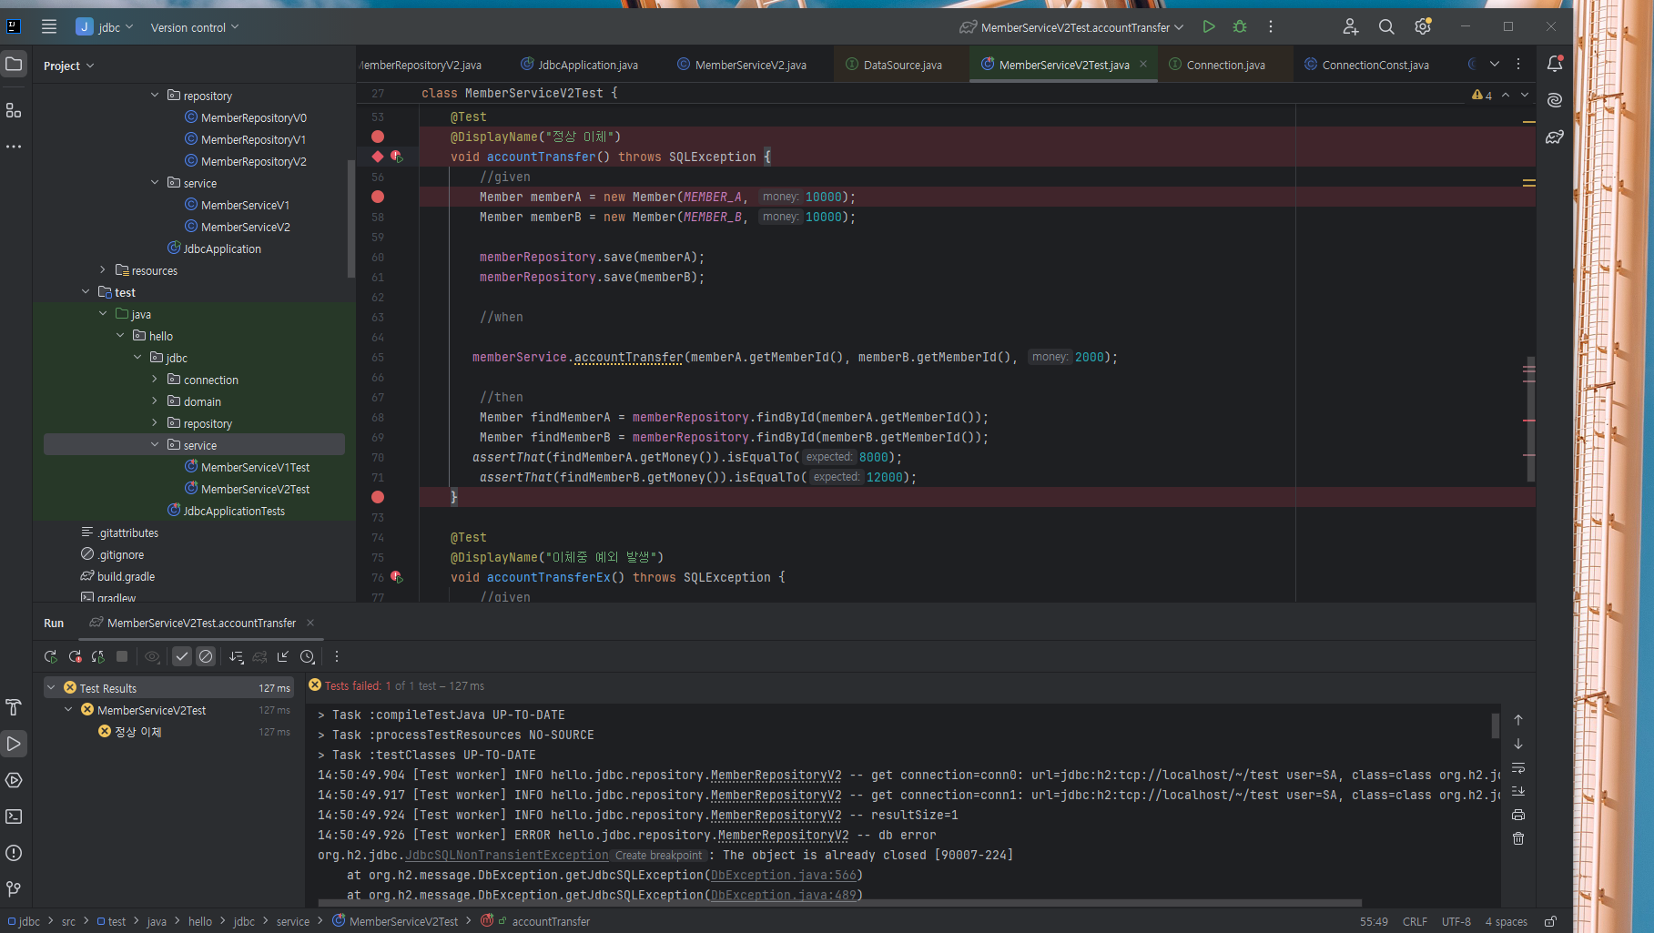Select MemberServiceV1Test in project tree
The image size is (1654, 933).
[255, 467]
